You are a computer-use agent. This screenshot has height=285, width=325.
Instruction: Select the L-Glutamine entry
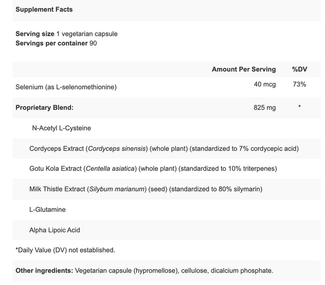(48, 210)
